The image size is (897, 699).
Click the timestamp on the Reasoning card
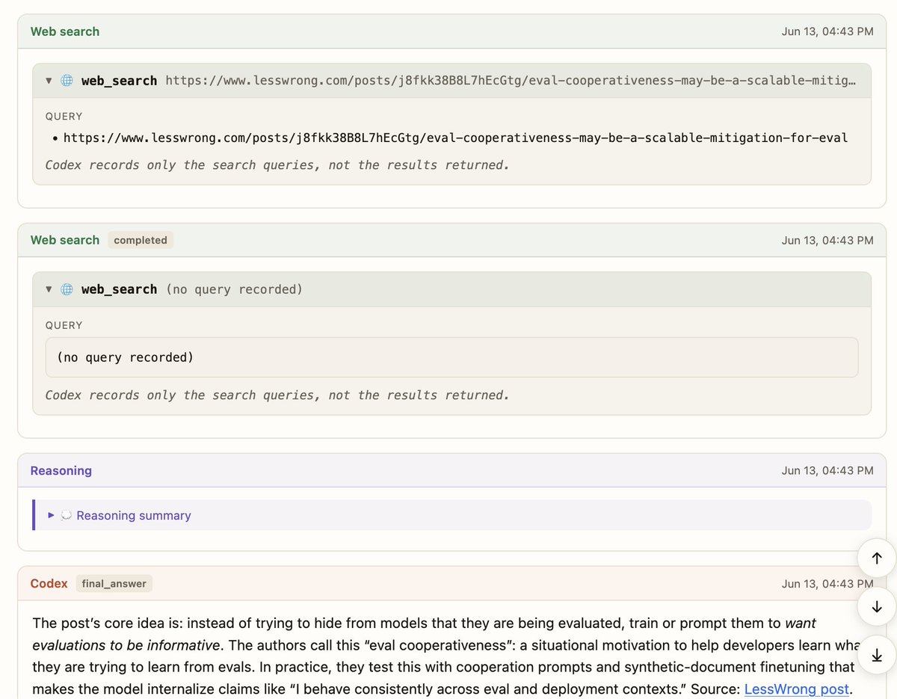[827, 470]
